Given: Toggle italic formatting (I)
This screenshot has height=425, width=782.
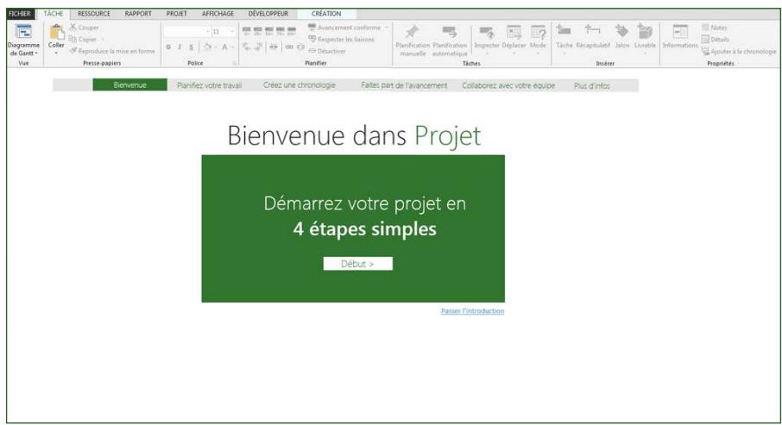Looking at the screenshot, I should pyautogui.click(x=180, y=47).
